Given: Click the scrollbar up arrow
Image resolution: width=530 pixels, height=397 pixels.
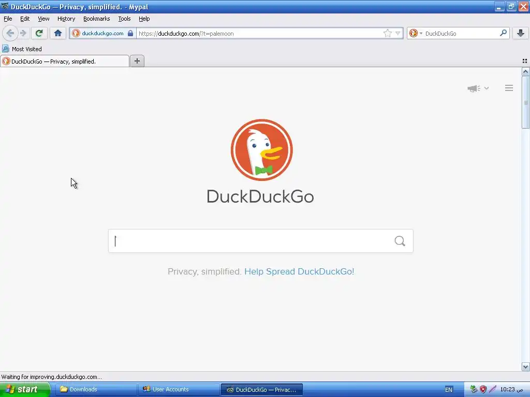Looking at the screenshot, I should pyautogui.click(x=525, y=71).
